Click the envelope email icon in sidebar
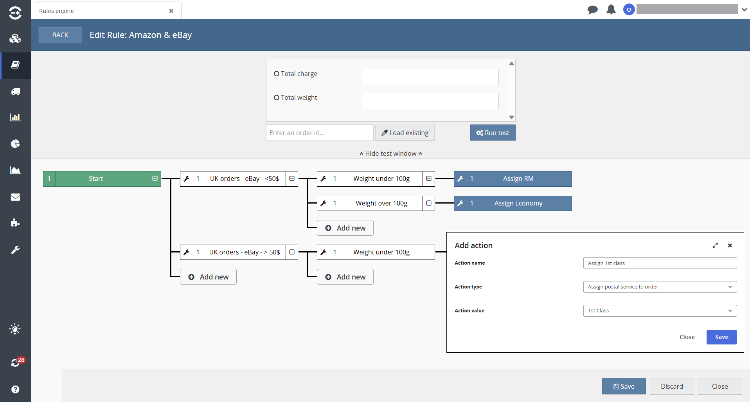750x402 pixels. pos(15,197)
